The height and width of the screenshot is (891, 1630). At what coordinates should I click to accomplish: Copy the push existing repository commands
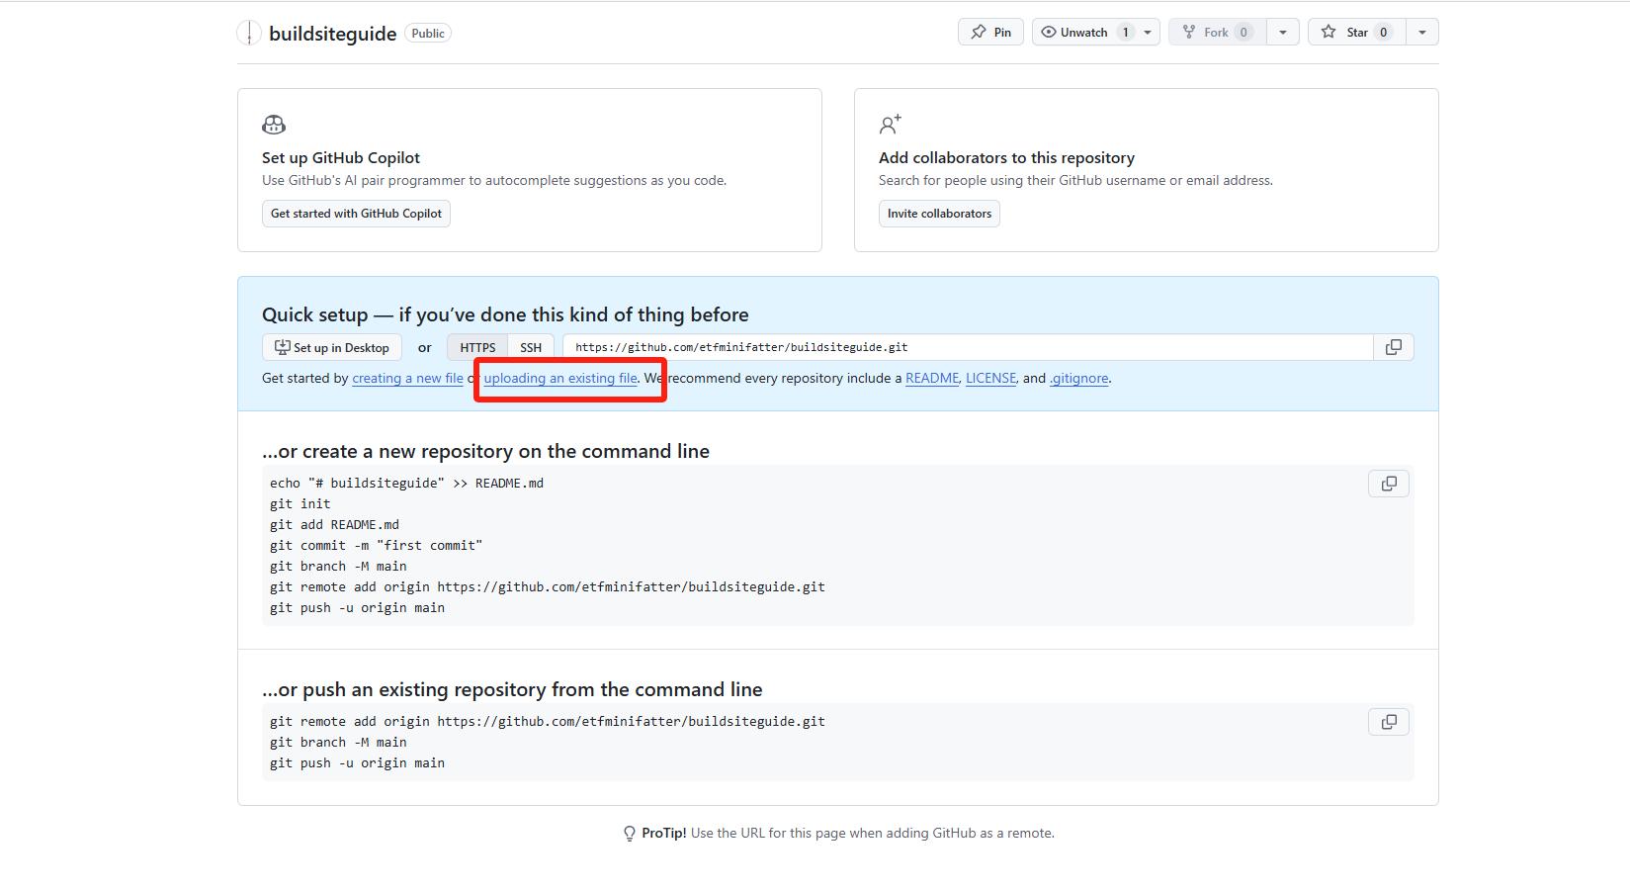[x=1389, y=722]
